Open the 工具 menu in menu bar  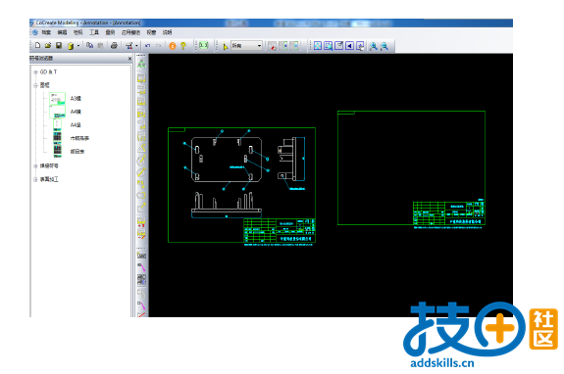[94, 32]
